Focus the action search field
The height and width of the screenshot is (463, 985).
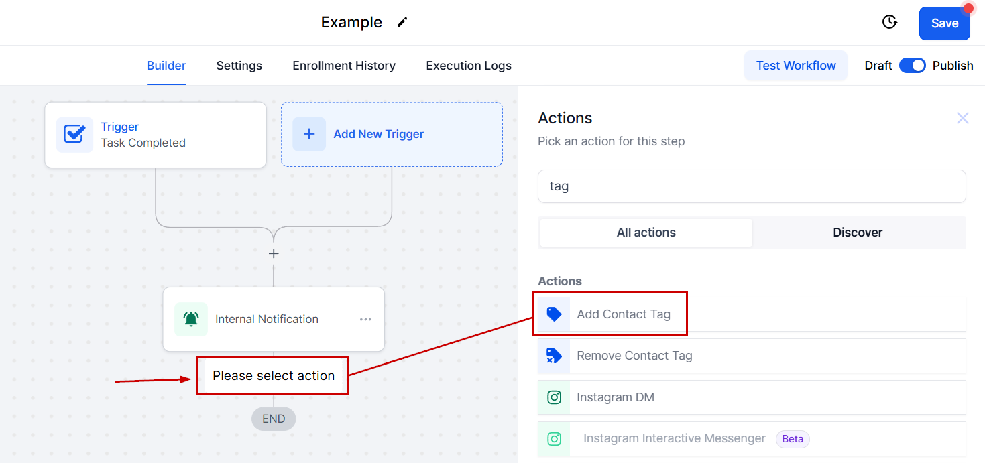point(752,186)
